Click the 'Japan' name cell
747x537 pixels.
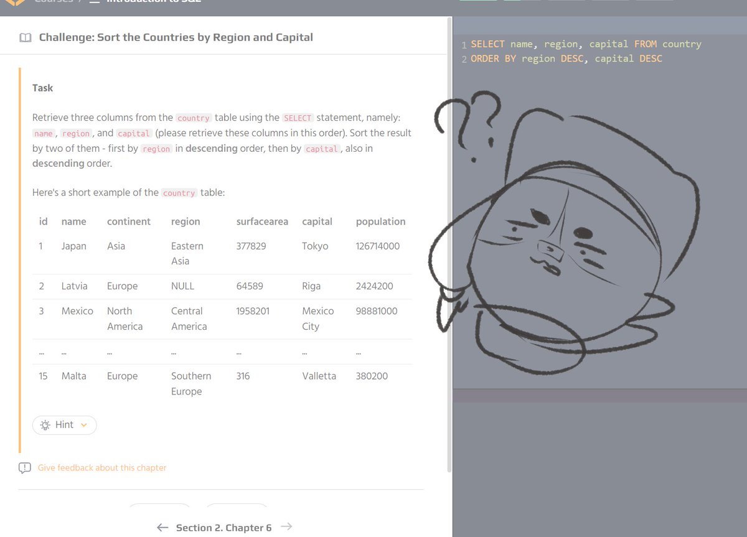(x=73, y=246)
